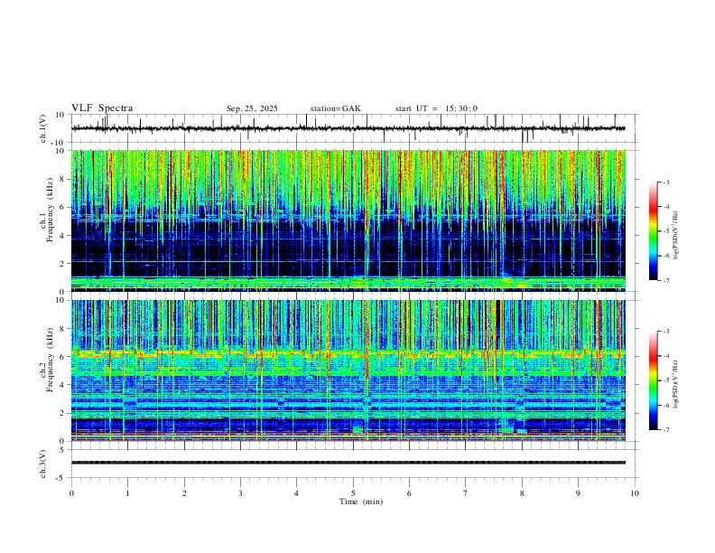The width and height of the screenshot is (715, 553).
Task: Click the "ch.3(V)" axis label
Action: click(43, 464)
